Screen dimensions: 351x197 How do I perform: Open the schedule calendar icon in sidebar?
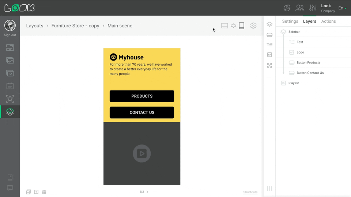pos(10,86)
